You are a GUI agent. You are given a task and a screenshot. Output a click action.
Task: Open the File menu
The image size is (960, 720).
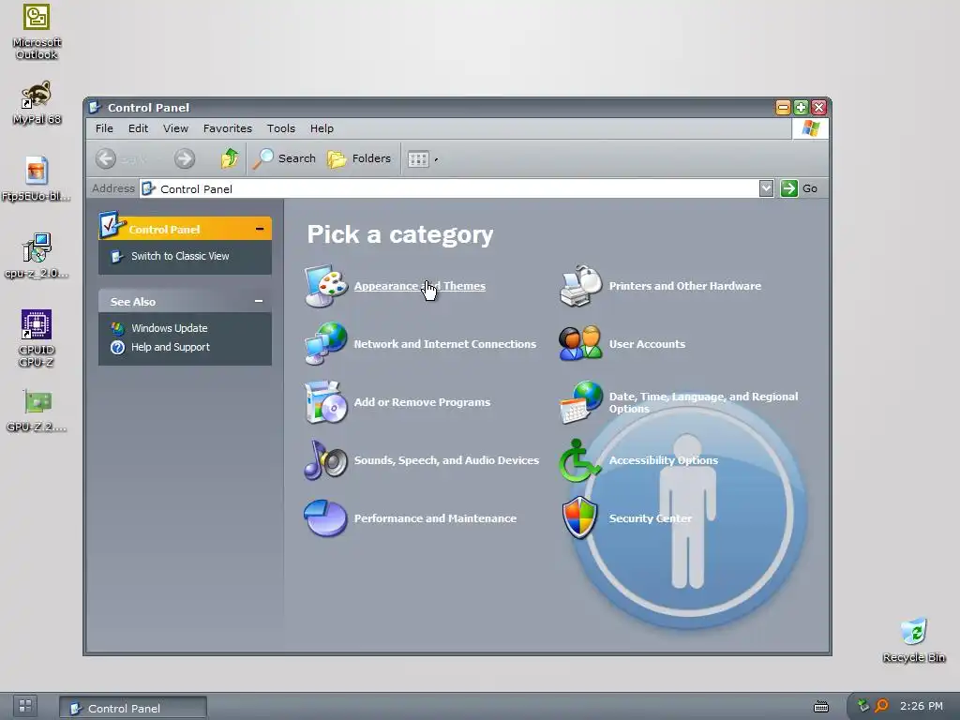(104, 128)
